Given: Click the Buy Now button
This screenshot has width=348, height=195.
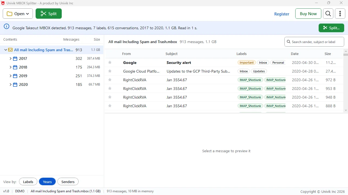Looking at the screenshot, I should (308, 14).
